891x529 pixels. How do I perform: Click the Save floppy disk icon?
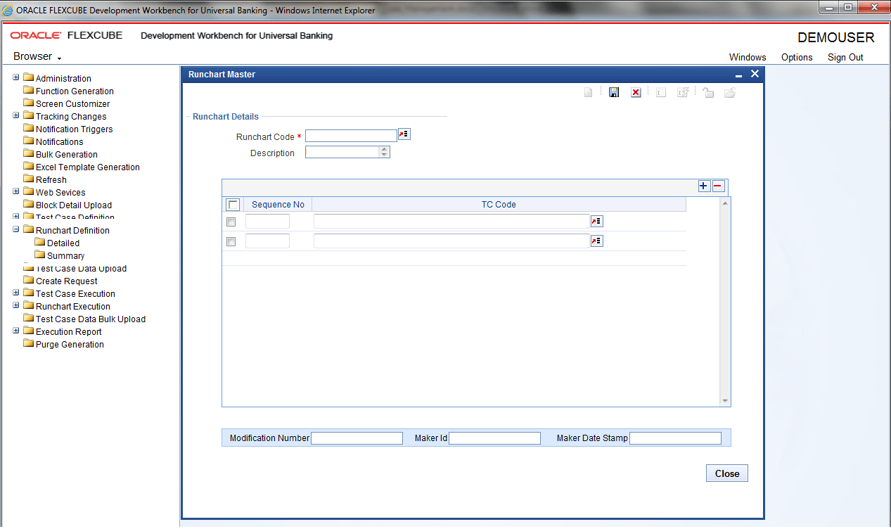tap(614, 93)
